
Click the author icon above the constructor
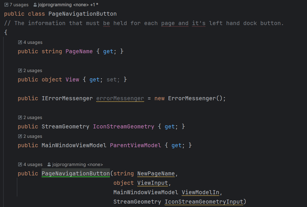tap(49, 165)
